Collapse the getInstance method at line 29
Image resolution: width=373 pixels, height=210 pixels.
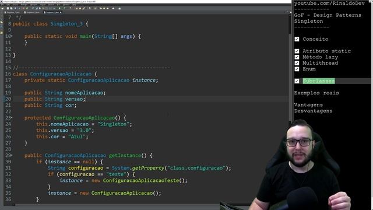coord(12,155)
